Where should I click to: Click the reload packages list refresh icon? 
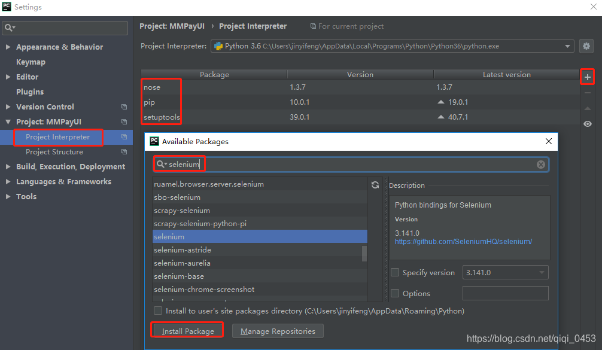coord(375,185)
